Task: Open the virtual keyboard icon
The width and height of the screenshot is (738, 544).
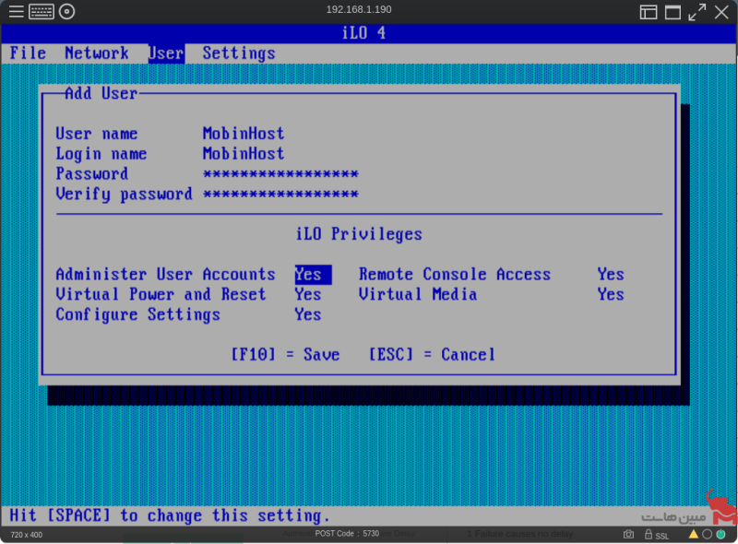Action: click(42, 11)
